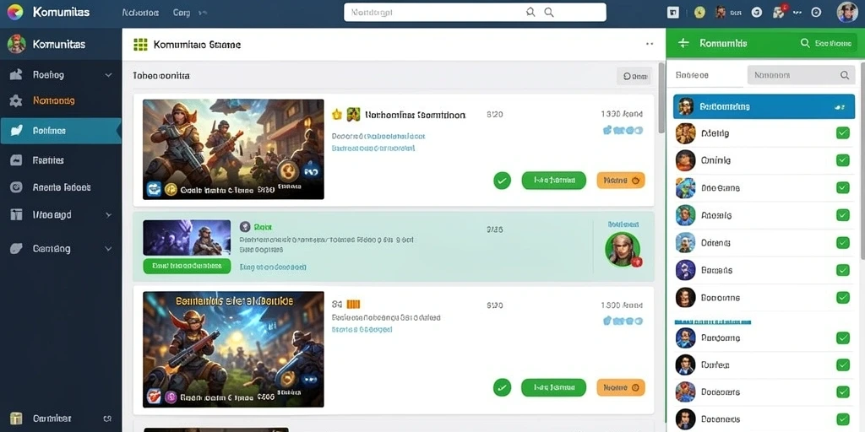Open the first text tab in the top navigation
The image size is (865, 432).
point(140,12)
